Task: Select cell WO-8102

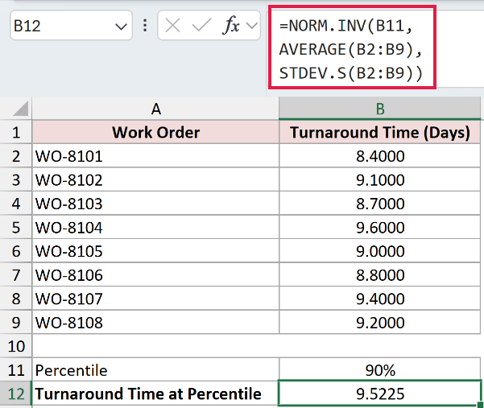Action: (x=155, y=179)
